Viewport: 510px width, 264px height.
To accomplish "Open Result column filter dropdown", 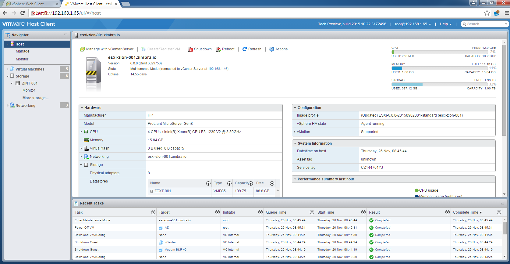I will coord(447,212).
